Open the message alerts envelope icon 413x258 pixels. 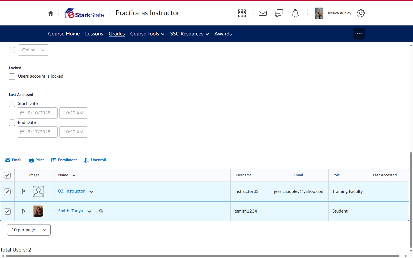[x=263, y=13]
